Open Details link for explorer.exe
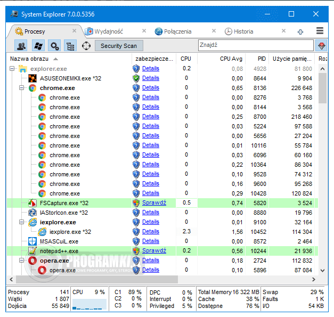Viewport: 334px width, 317px height. (151, 68)
